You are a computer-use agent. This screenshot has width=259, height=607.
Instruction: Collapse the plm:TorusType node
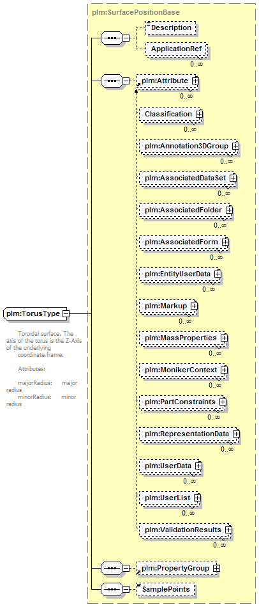[66, 313]
